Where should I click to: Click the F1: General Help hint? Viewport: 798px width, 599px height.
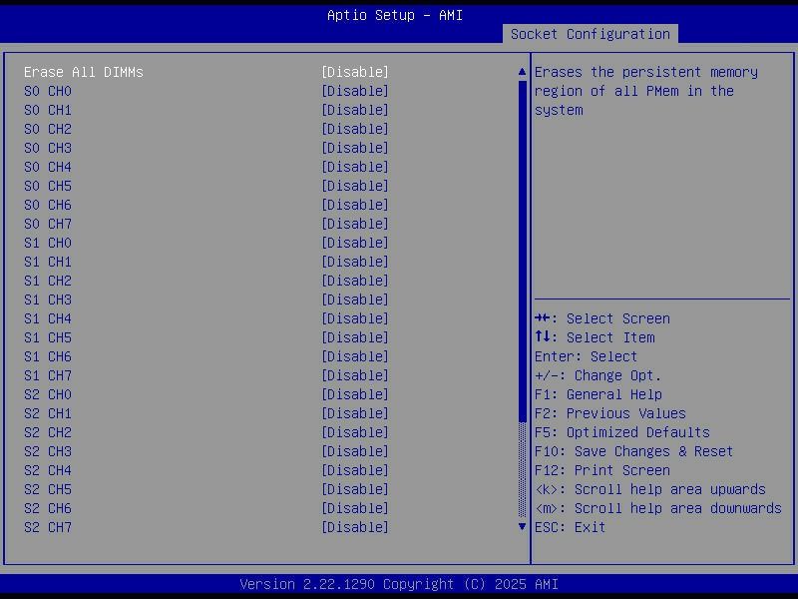(598, 394)
